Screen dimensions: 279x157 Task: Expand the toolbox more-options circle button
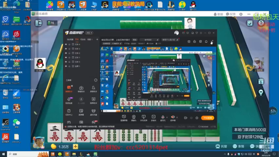click(96, 80)
